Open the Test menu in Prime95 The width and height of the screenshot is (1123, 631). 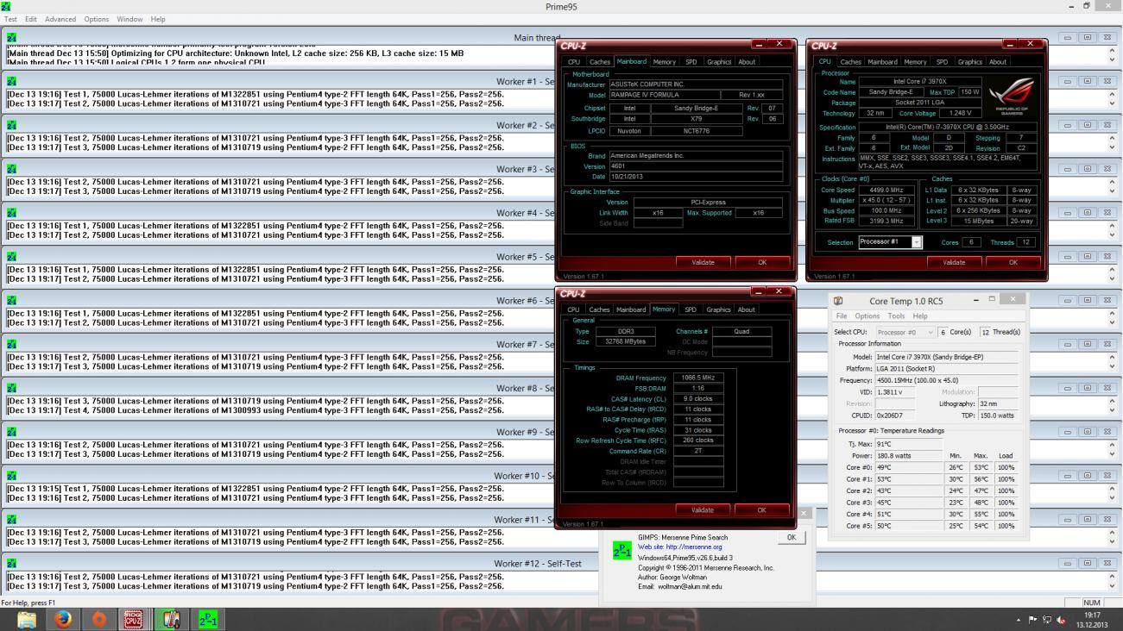click(10, 19)
